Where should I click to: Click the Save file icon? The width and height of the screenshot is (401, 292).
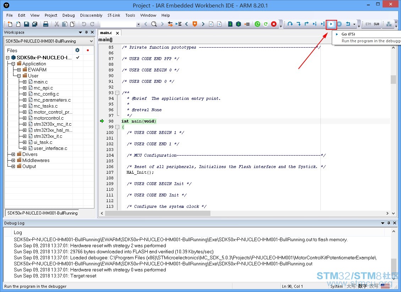pos(26,24)
